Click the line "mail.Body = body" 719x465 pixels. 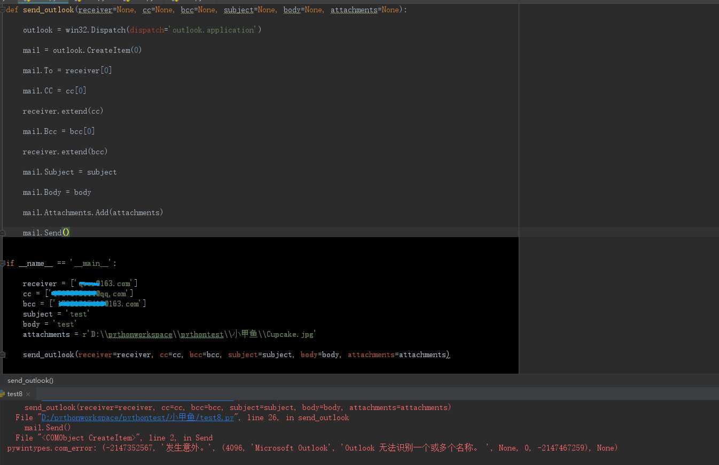click(x=57, y=192)
